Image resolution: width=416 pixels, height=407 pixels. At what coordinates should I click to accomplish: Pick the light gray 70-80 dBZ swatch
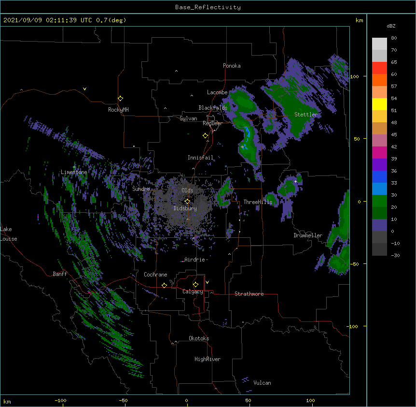click(x=379, y=44)
